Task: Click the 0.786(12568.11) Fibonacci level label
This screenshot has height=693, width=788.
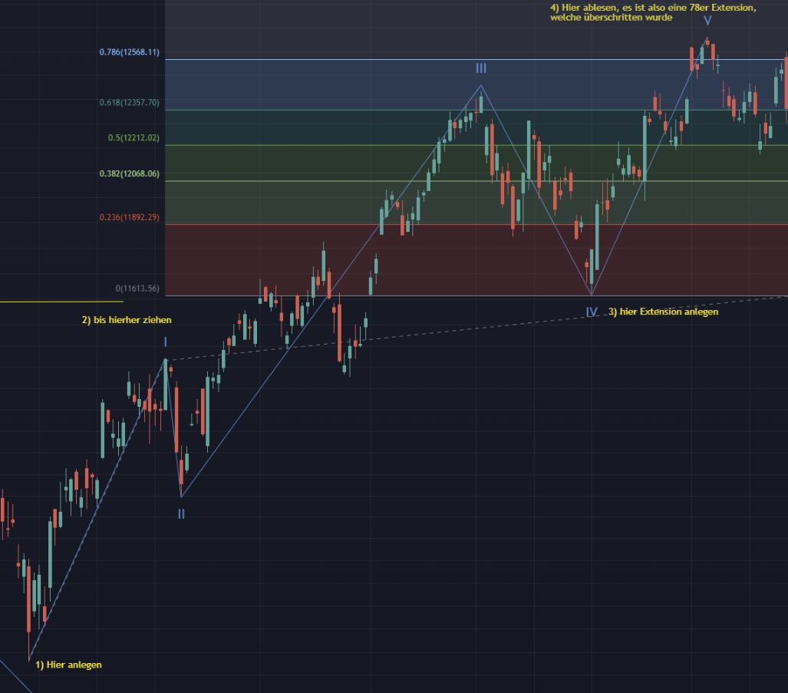Action: 129,52
